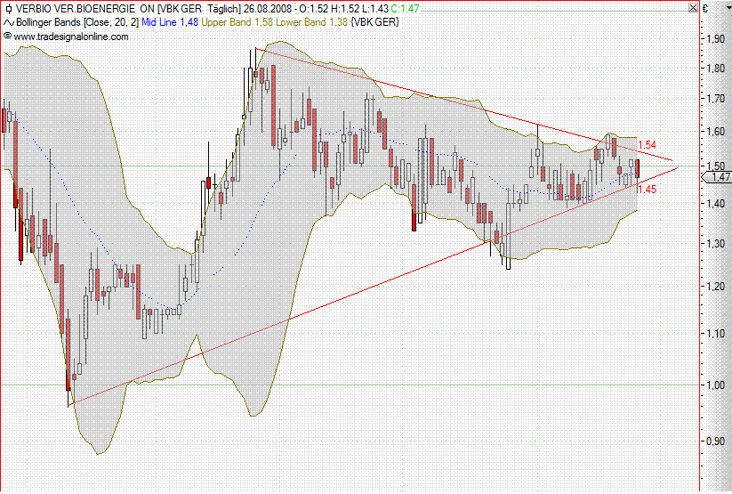Click the Upper Band 1,58 legend

point(237,22)
